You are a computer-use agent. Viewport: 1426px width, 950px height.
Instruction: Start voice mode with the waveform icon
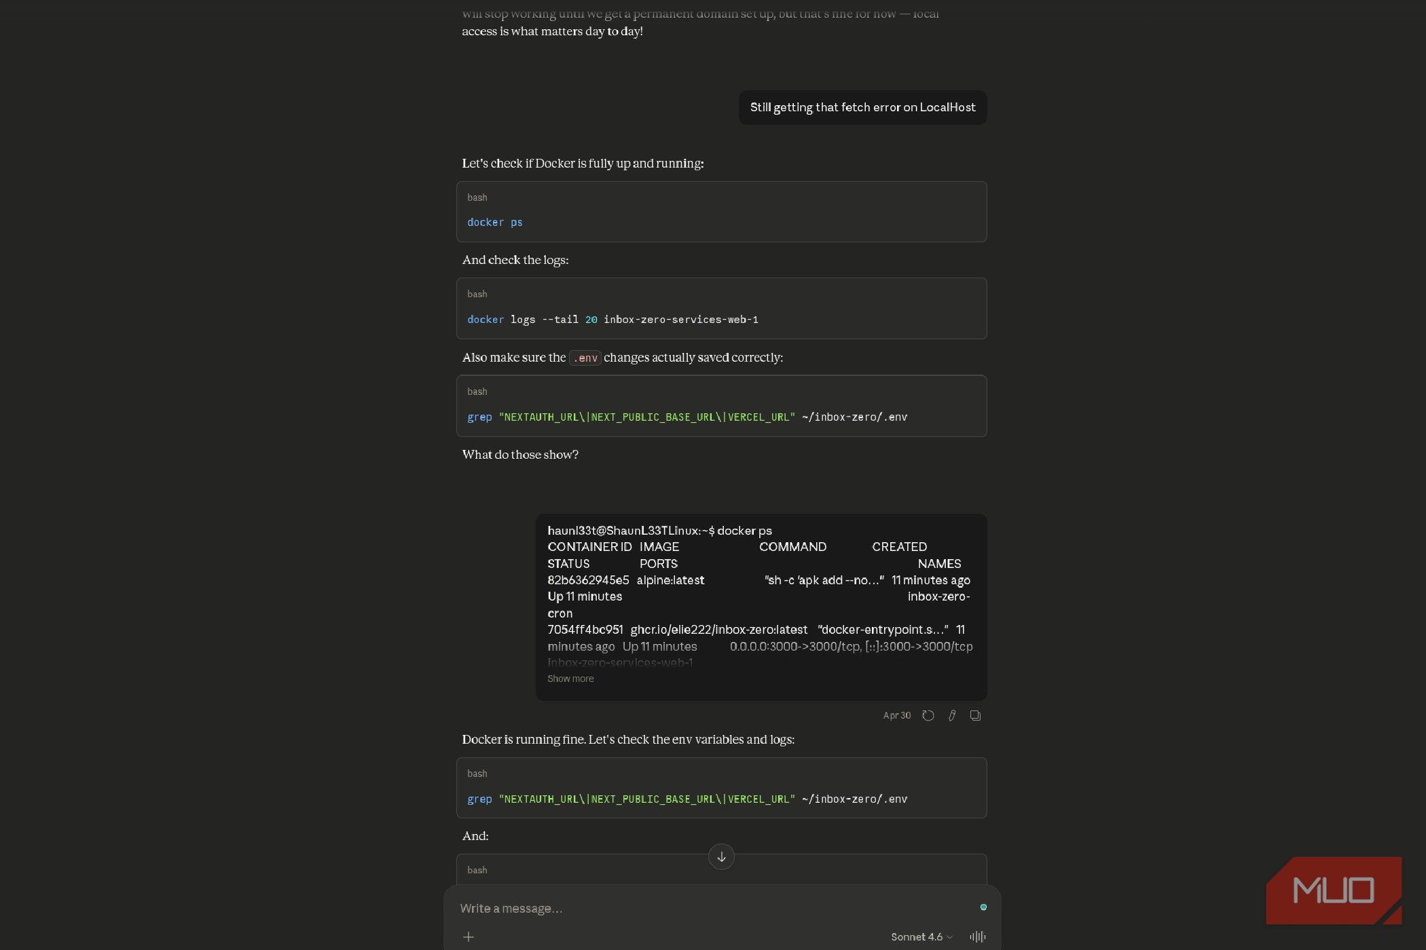coord(977,937)
